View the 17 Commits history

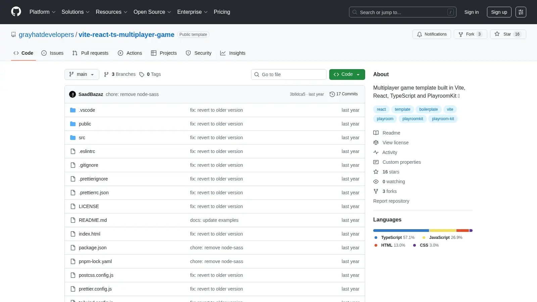(344, 94)
